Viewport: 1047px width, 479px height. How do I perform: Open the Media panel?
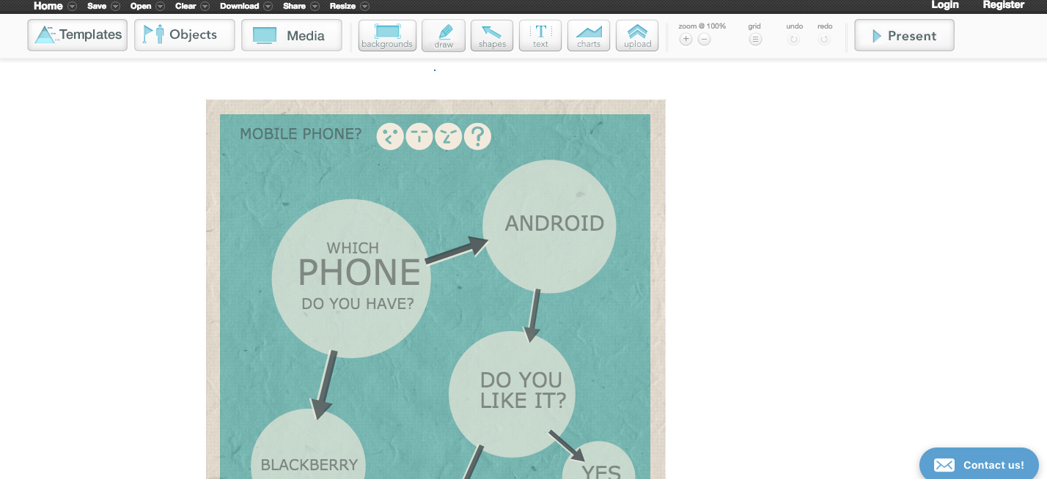pos(291,35)
